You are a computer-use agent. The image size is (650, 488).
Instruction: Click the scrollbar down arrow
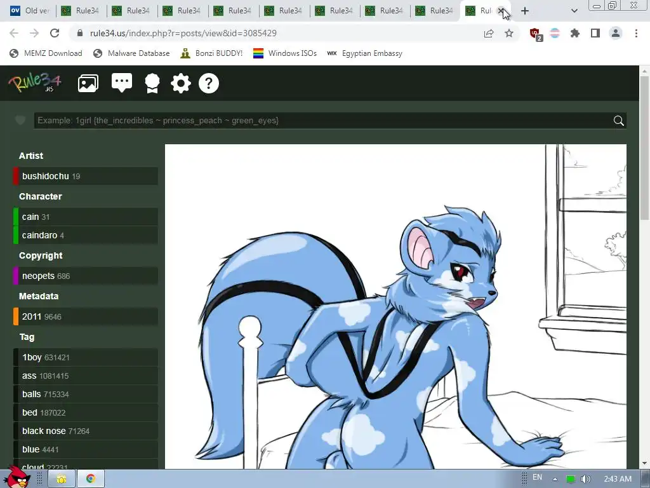(x=645, y=463)
